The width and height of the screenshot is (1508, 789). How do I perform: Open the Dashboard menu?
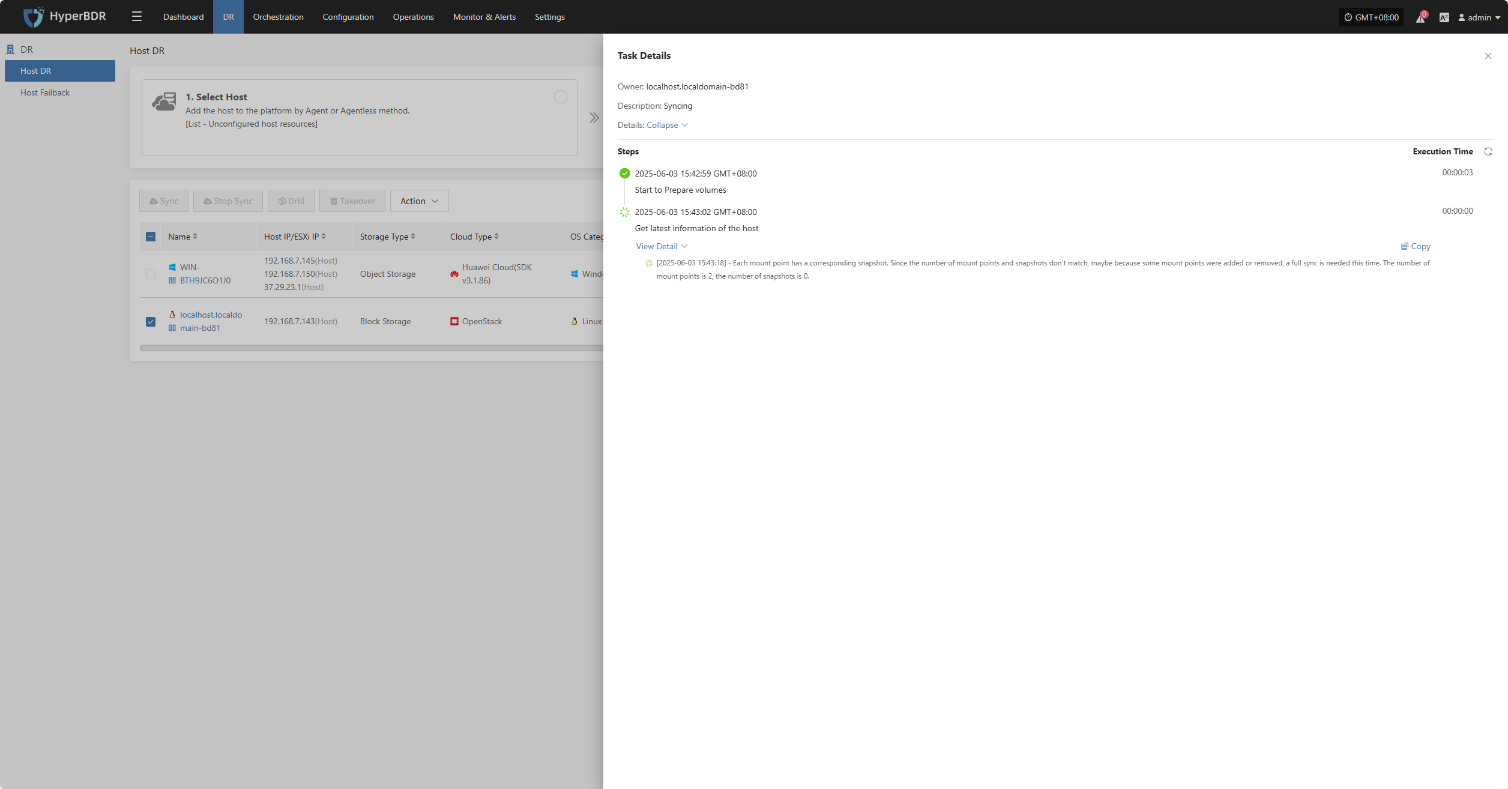point(183,17)
